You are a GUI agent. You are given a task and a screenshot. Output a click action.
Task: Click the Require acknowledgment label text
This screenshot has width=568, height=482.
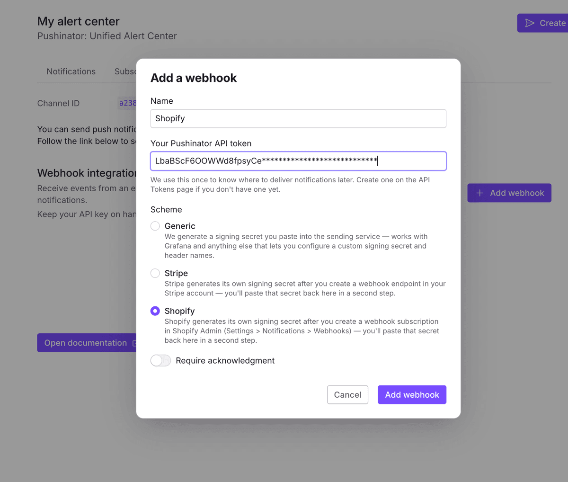click(225, 361)
